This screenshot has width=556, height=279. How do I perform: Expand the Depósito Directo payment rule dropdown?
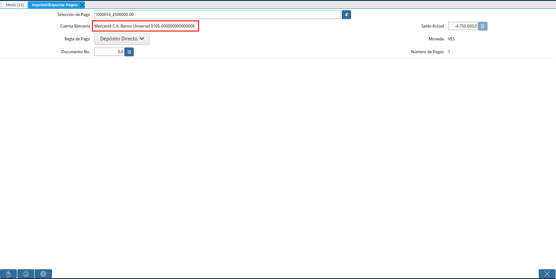pos(122,39)
